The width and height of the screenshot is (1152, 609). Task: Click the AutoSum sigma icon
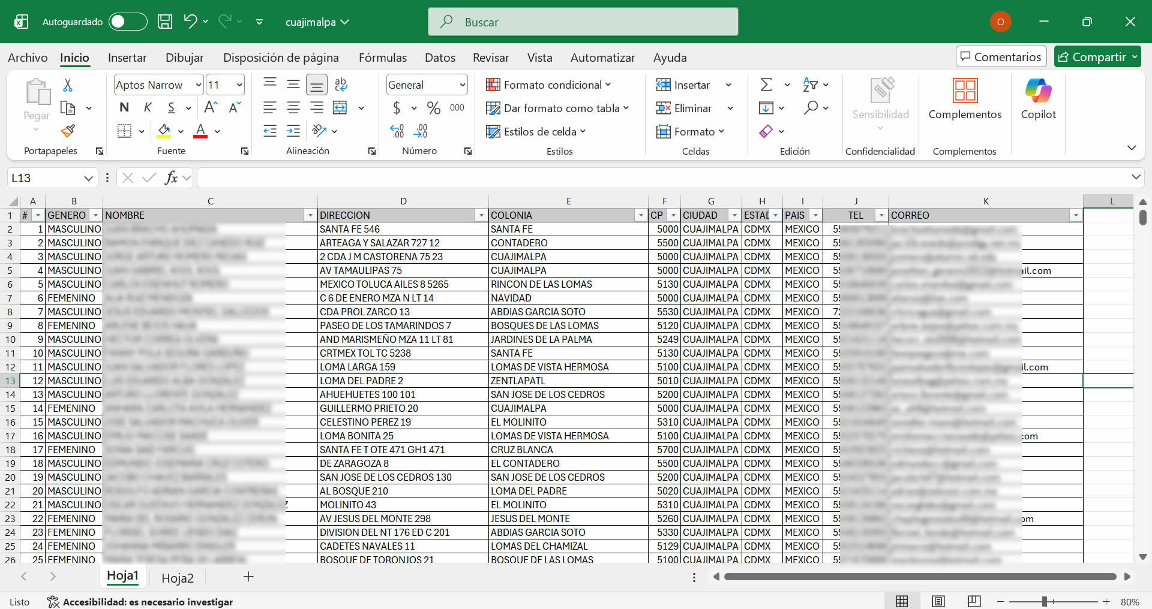click(x=766, y=85)
